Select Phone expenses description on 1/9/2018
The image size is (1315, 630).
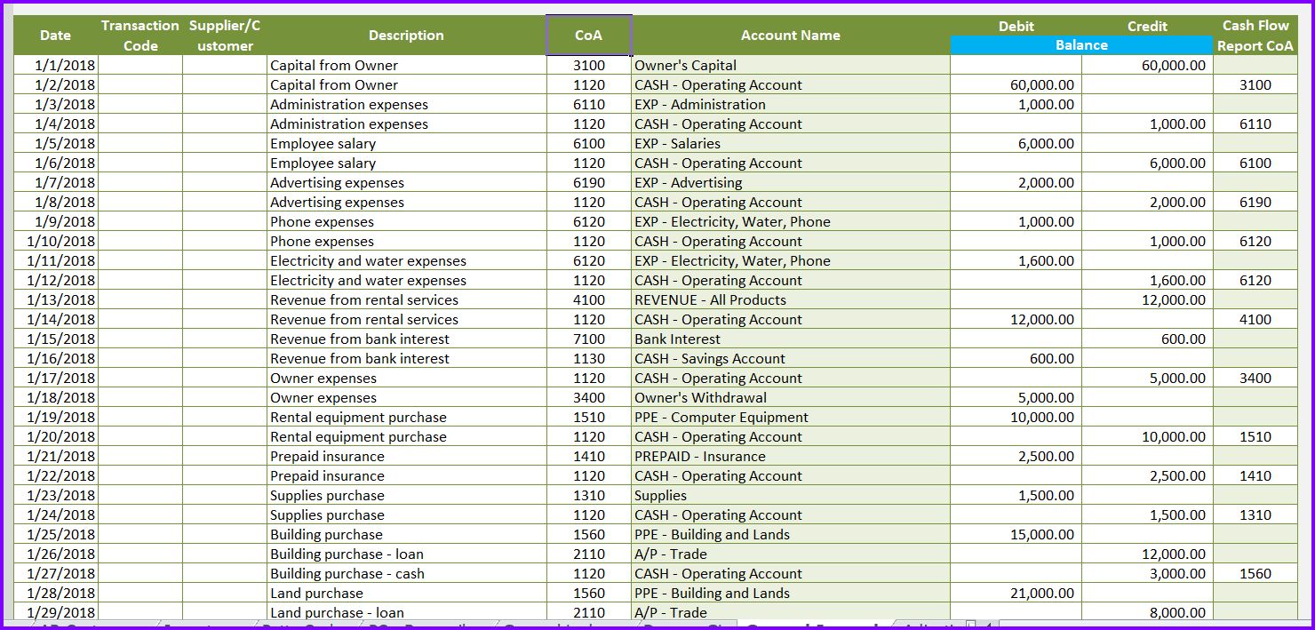tap(406, 221)
